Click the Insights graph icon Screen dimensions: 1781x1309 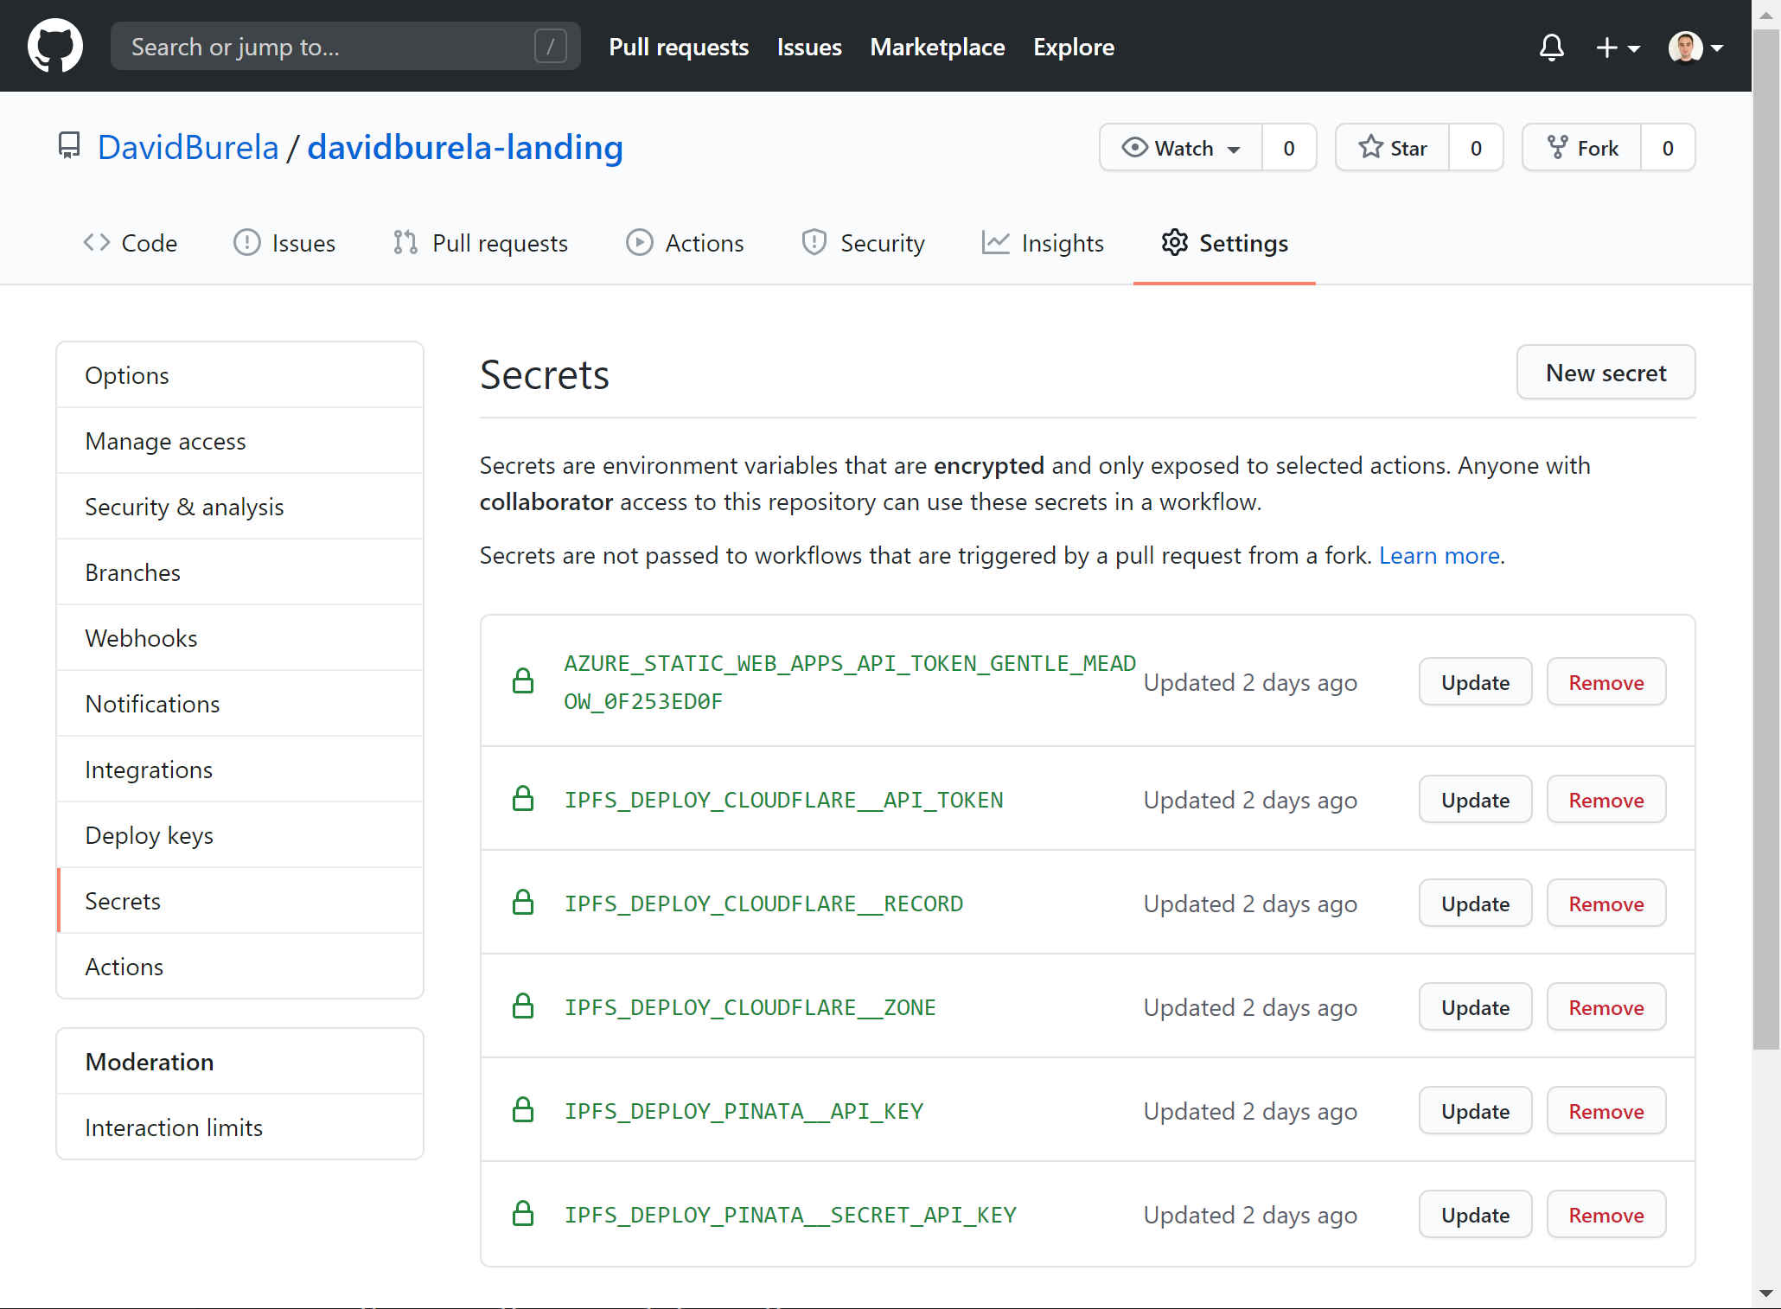coord(995,243)
